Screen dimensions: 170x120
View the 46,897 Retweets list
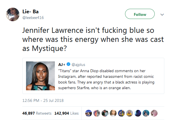point(37,113)
